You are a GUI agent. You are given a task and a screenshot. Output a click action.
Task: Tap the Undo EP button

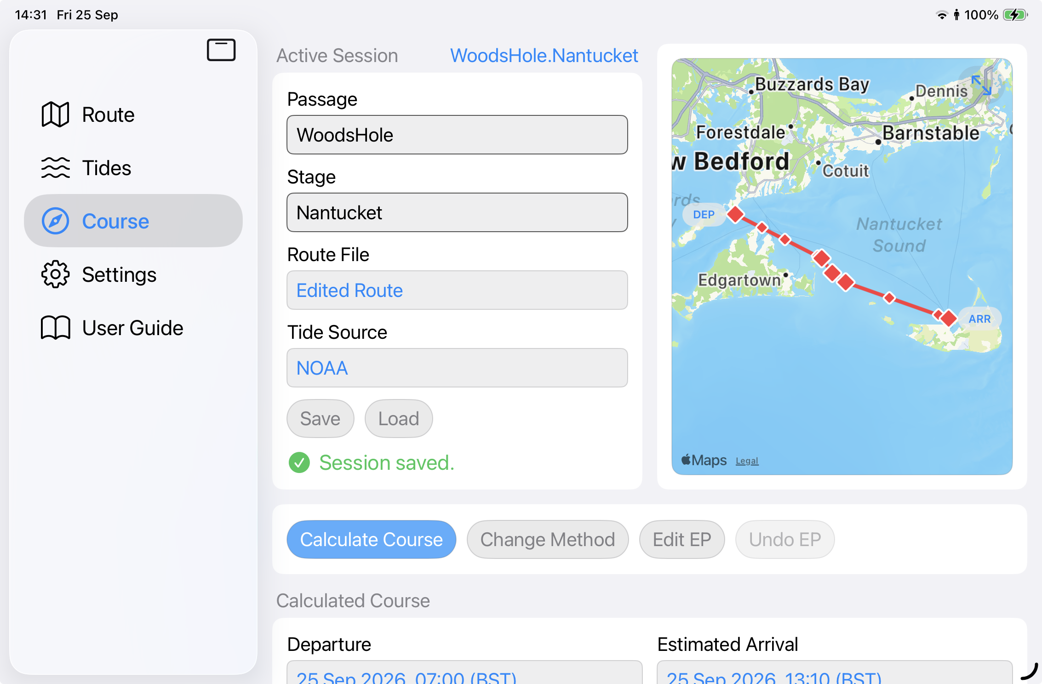pos(785,539)
